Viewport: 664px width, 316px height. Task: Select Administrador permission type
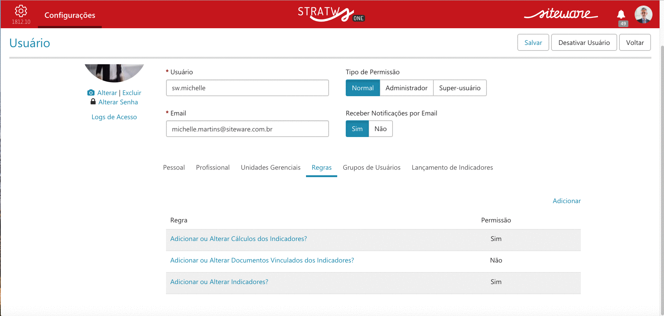pyautogui.click(x=406, y=88)
